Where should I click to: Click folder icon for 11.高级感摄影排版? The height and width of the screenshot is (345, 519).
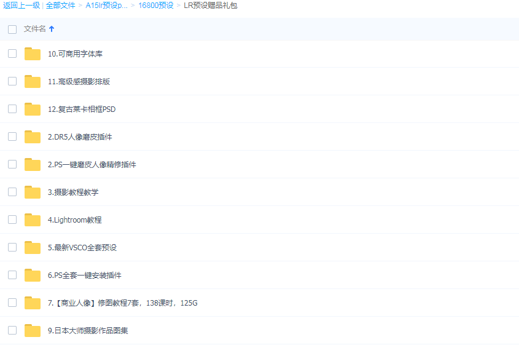point(33,82)
